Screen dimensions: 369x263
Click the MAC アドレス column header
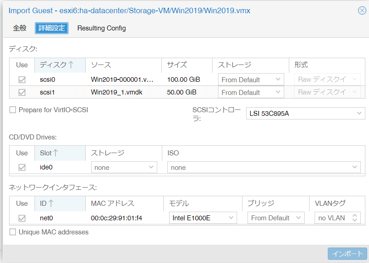click(124, 203)
